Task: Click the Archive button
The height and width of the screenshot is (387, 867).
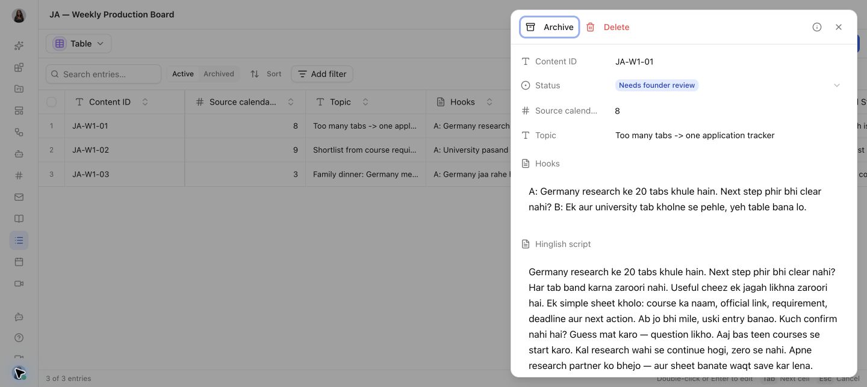Action: [550, 27]
